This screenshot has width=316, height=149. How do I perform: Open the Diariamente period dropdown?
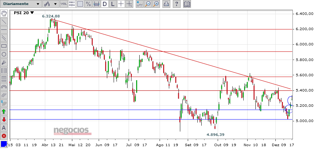pyautogui.click(x=21, y=4)
